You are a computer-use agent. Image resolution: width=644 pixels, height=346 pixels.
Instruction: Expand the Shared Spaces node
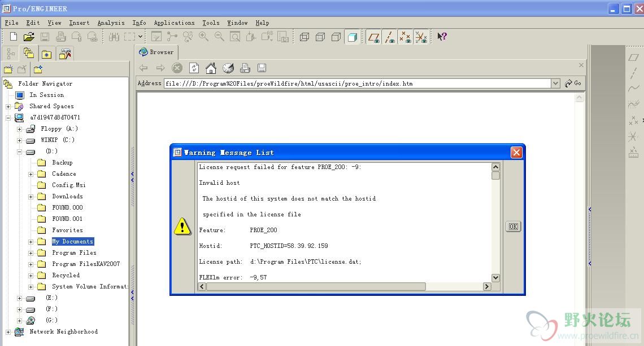tap(8, 107)
